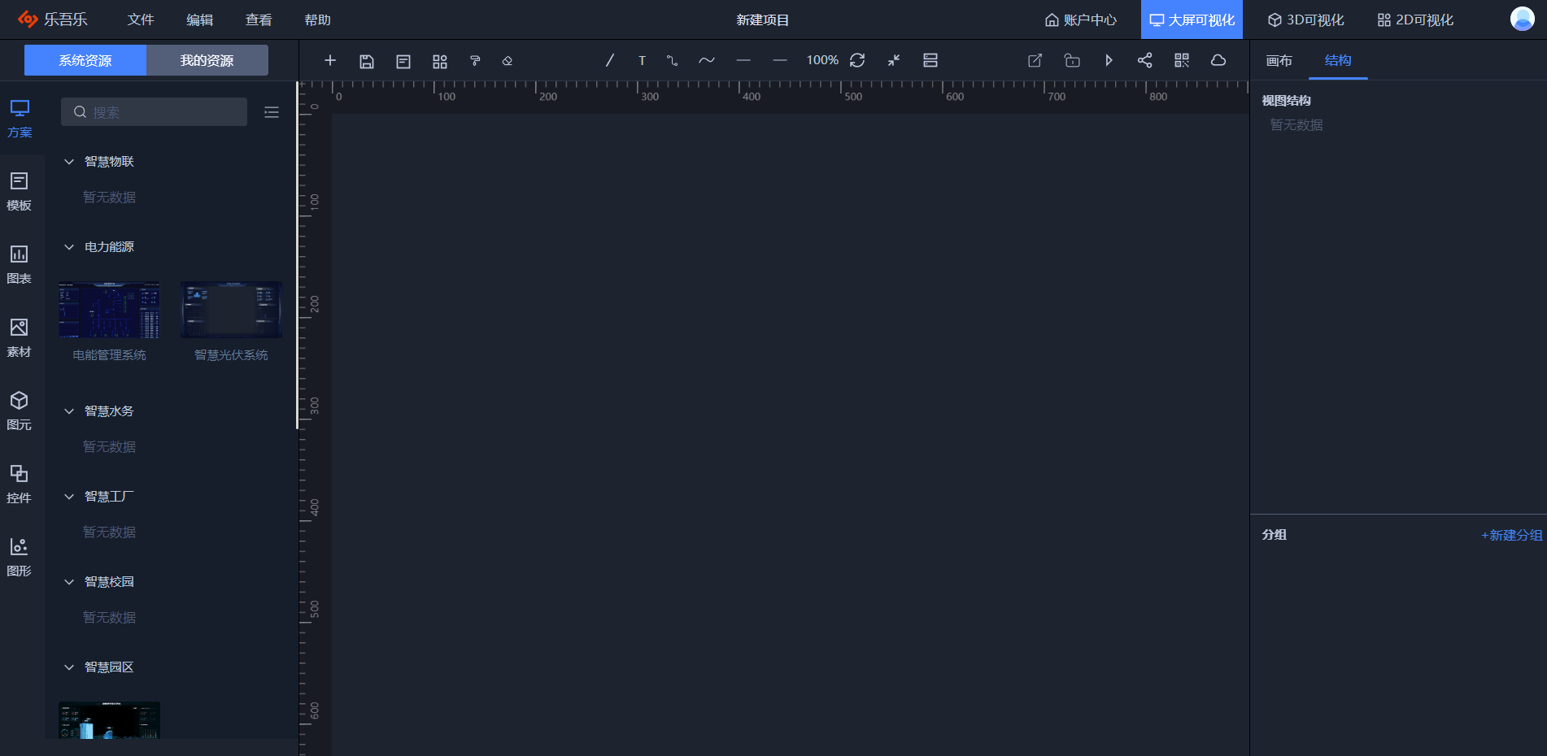
Task: Click the unlock padlock icon
Action: click(1072, 60)
